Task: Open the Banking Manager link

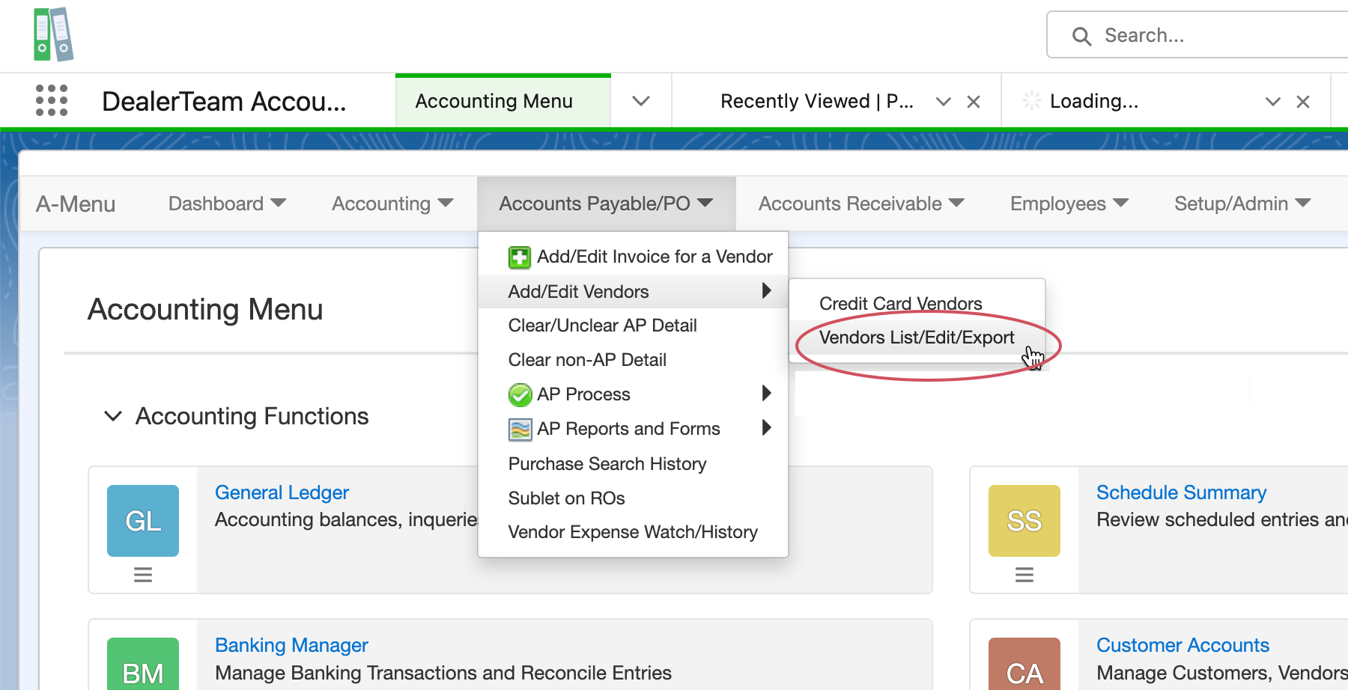Action: coord(291,645)
